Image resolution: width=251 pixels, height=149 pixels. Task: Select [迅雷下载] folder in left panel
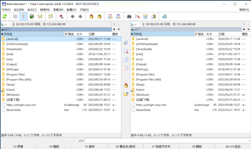pyautogui.click(x=61, y=100)
